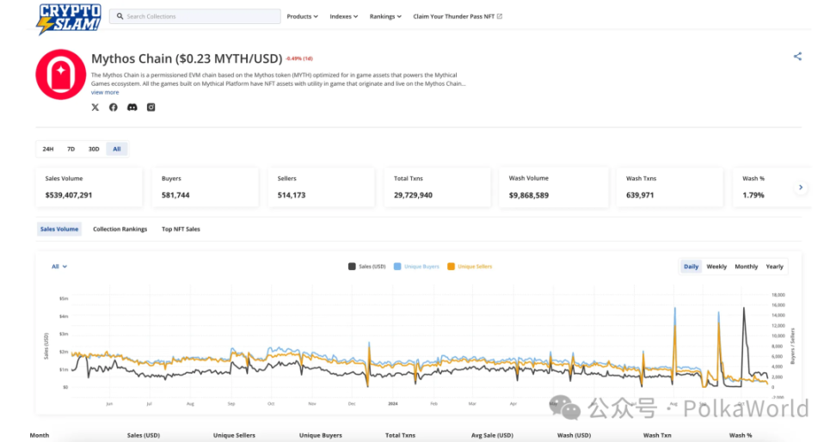Image resolution: width=836 pixels, height=442 pixels.
Task: Select the Weekly chart interval
Action: point(716,267)
